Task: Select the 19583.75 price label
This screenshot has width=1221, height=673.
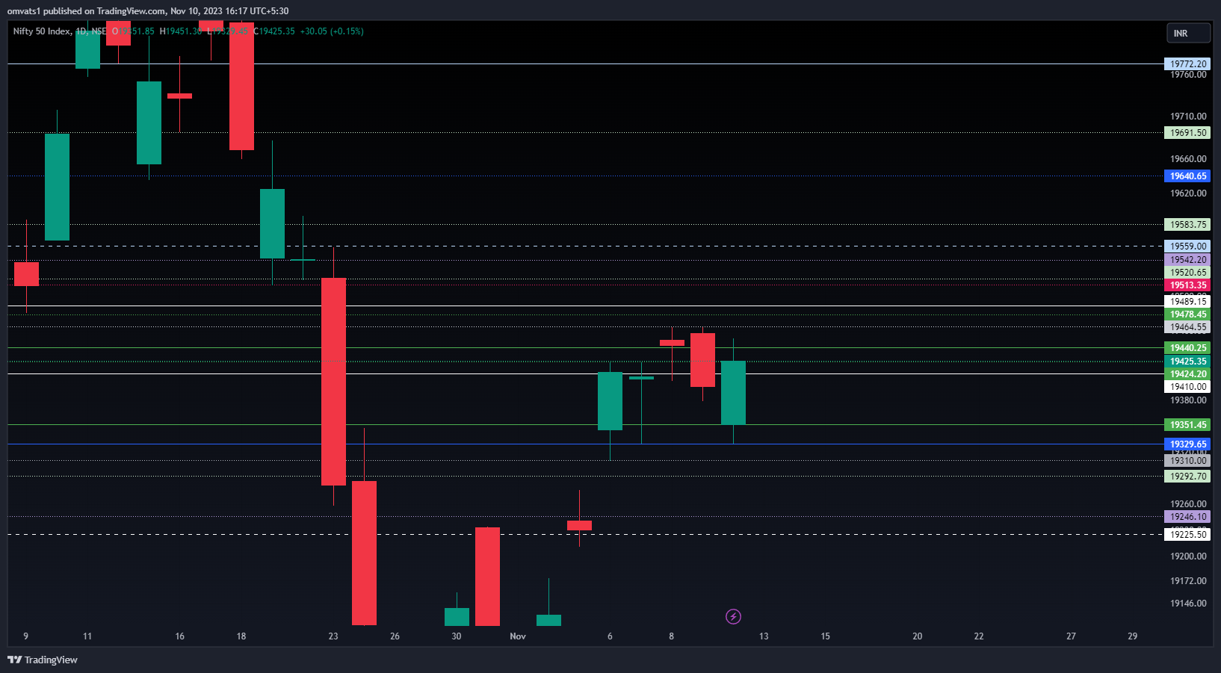Action: tap(1187, 225)
